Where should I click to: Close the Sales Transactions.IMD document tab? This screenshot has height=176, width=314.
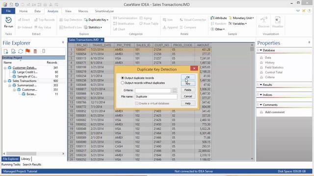click(102, 40)
